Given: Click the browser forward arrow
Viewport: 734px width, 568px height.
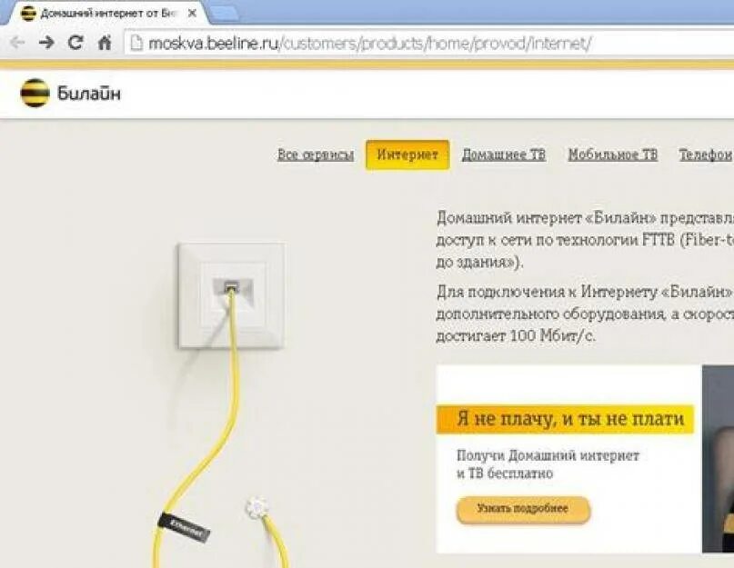Looking at the screenshot, I should (46, 43).
